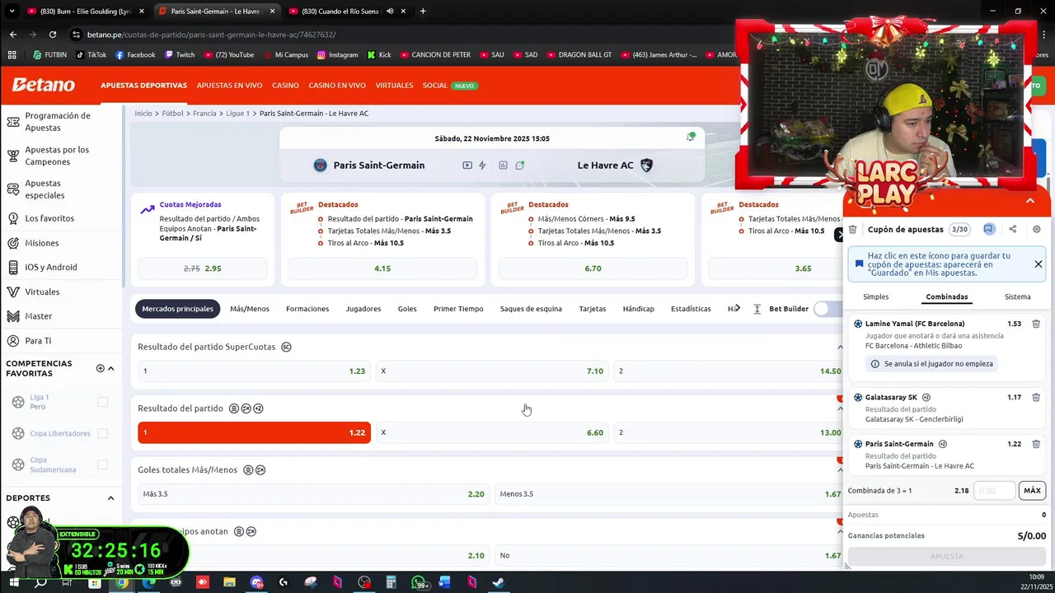Click the lightning bolt icon in match header
The image size is (1055, 593).
[483, 166]
